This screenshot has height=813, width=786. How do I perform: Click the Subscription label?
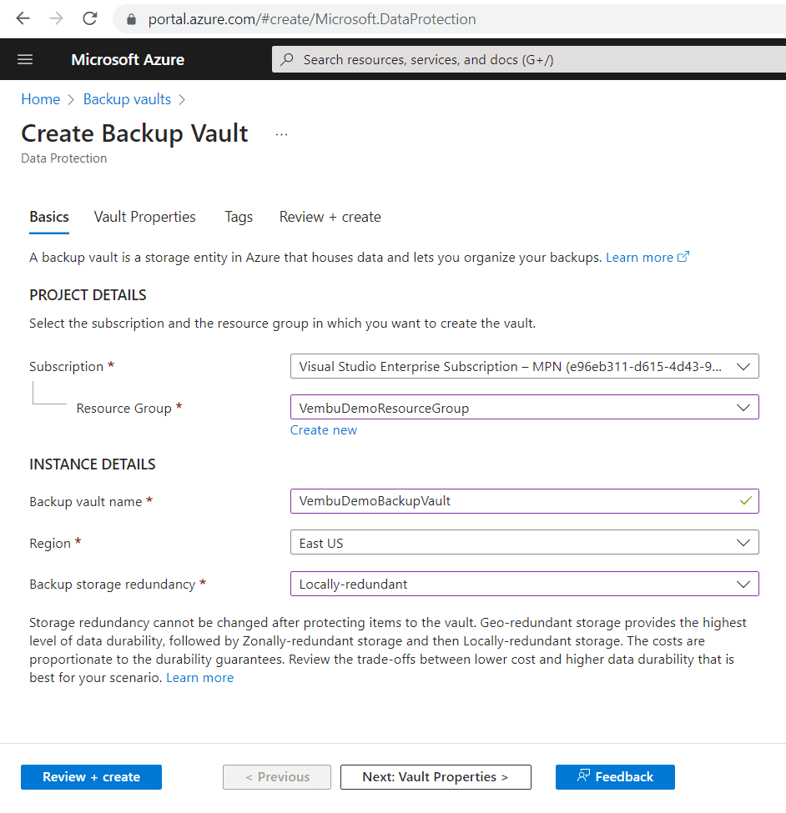click(67, 367)
